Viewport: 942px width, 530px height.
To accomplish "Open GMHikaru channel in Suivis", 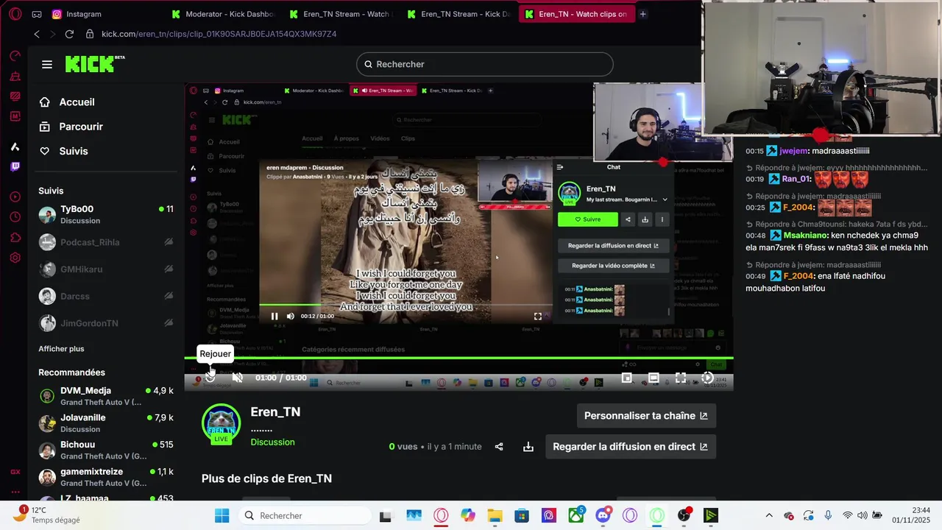I will [x=106, y=269].
